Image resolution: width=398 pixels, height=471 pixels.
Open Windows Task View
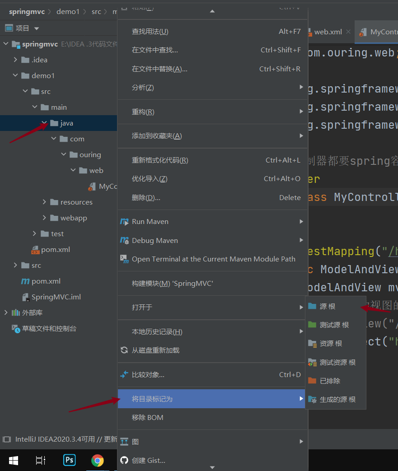tap(41, 460)
